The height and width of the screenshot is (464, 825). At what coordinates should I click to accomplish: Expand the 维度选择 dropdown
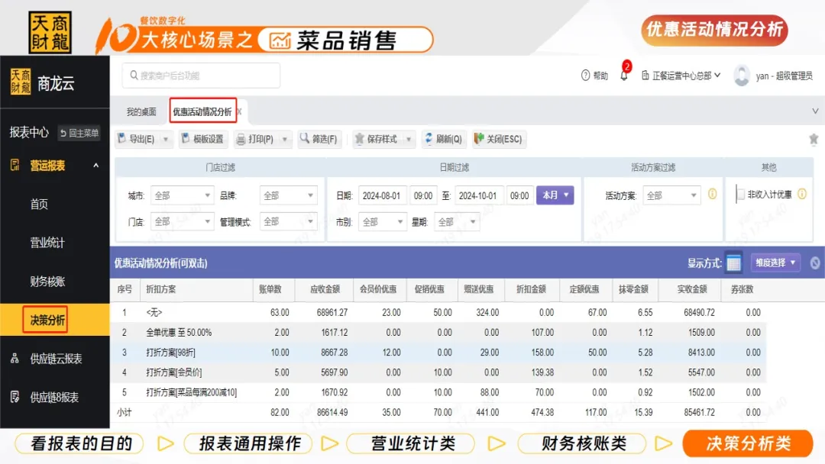pyautogui.click(x=775, y=263)
